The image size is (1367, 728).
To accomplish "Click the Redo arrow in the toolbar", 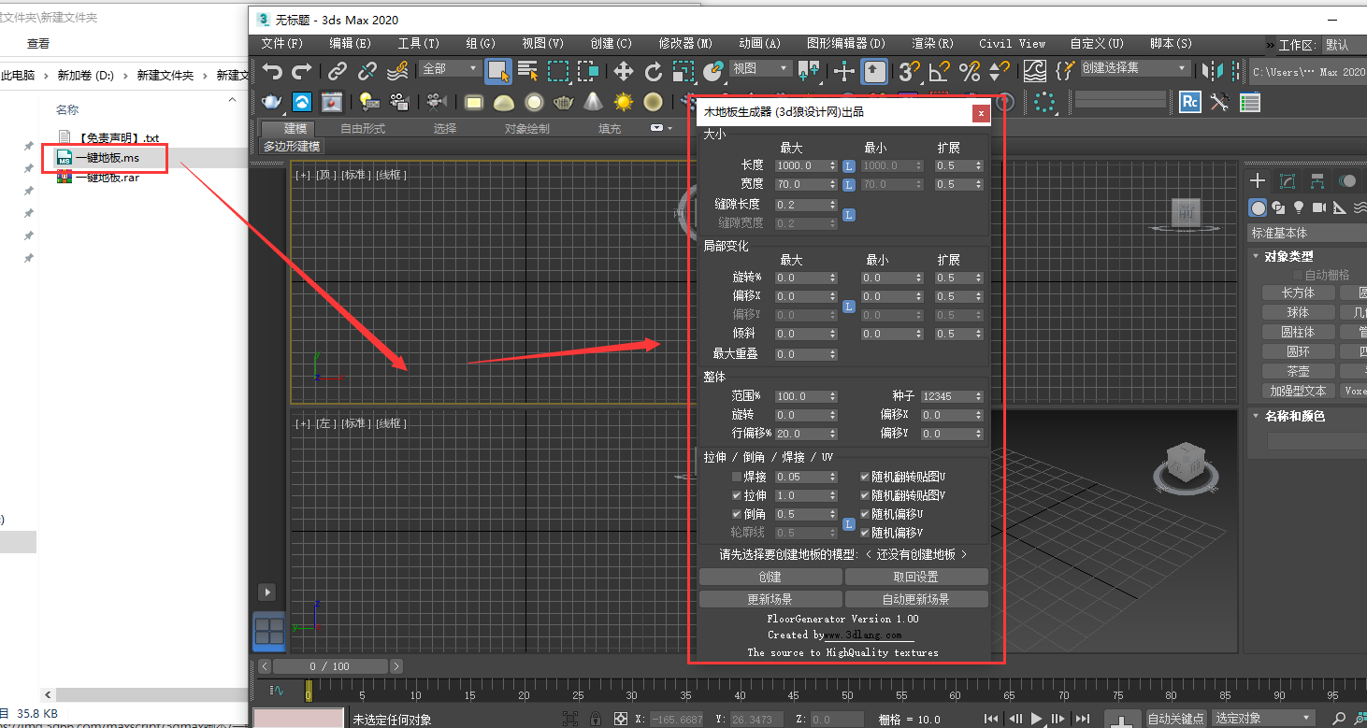I will [301, 70].
